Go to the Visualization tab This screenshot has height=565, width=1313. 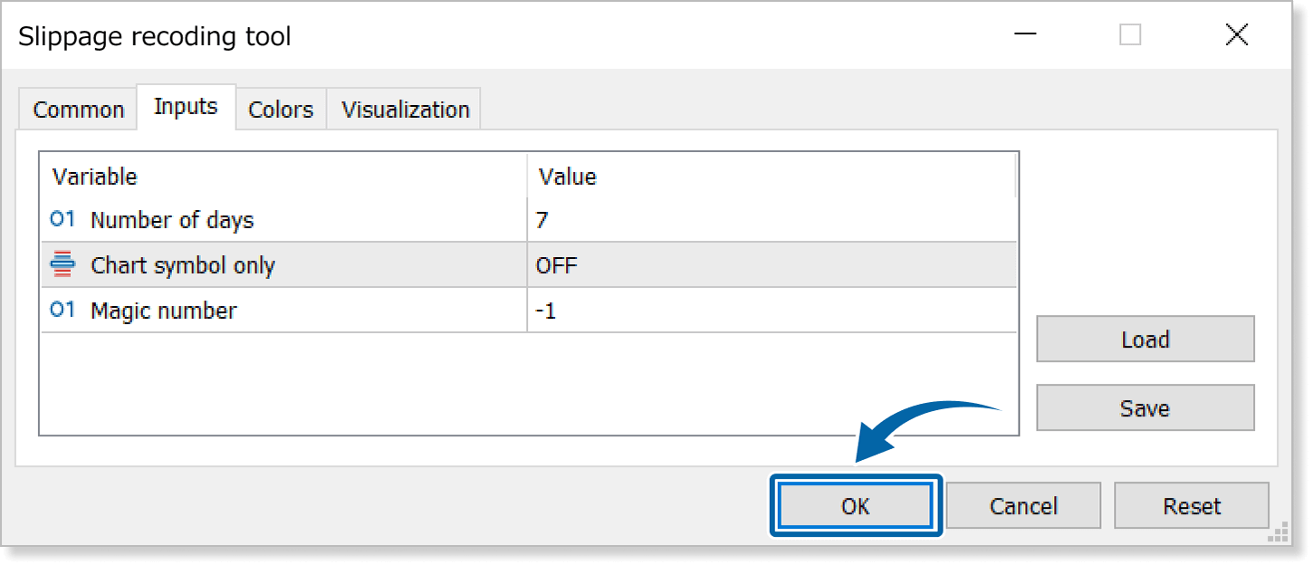(x=405, y=110)
